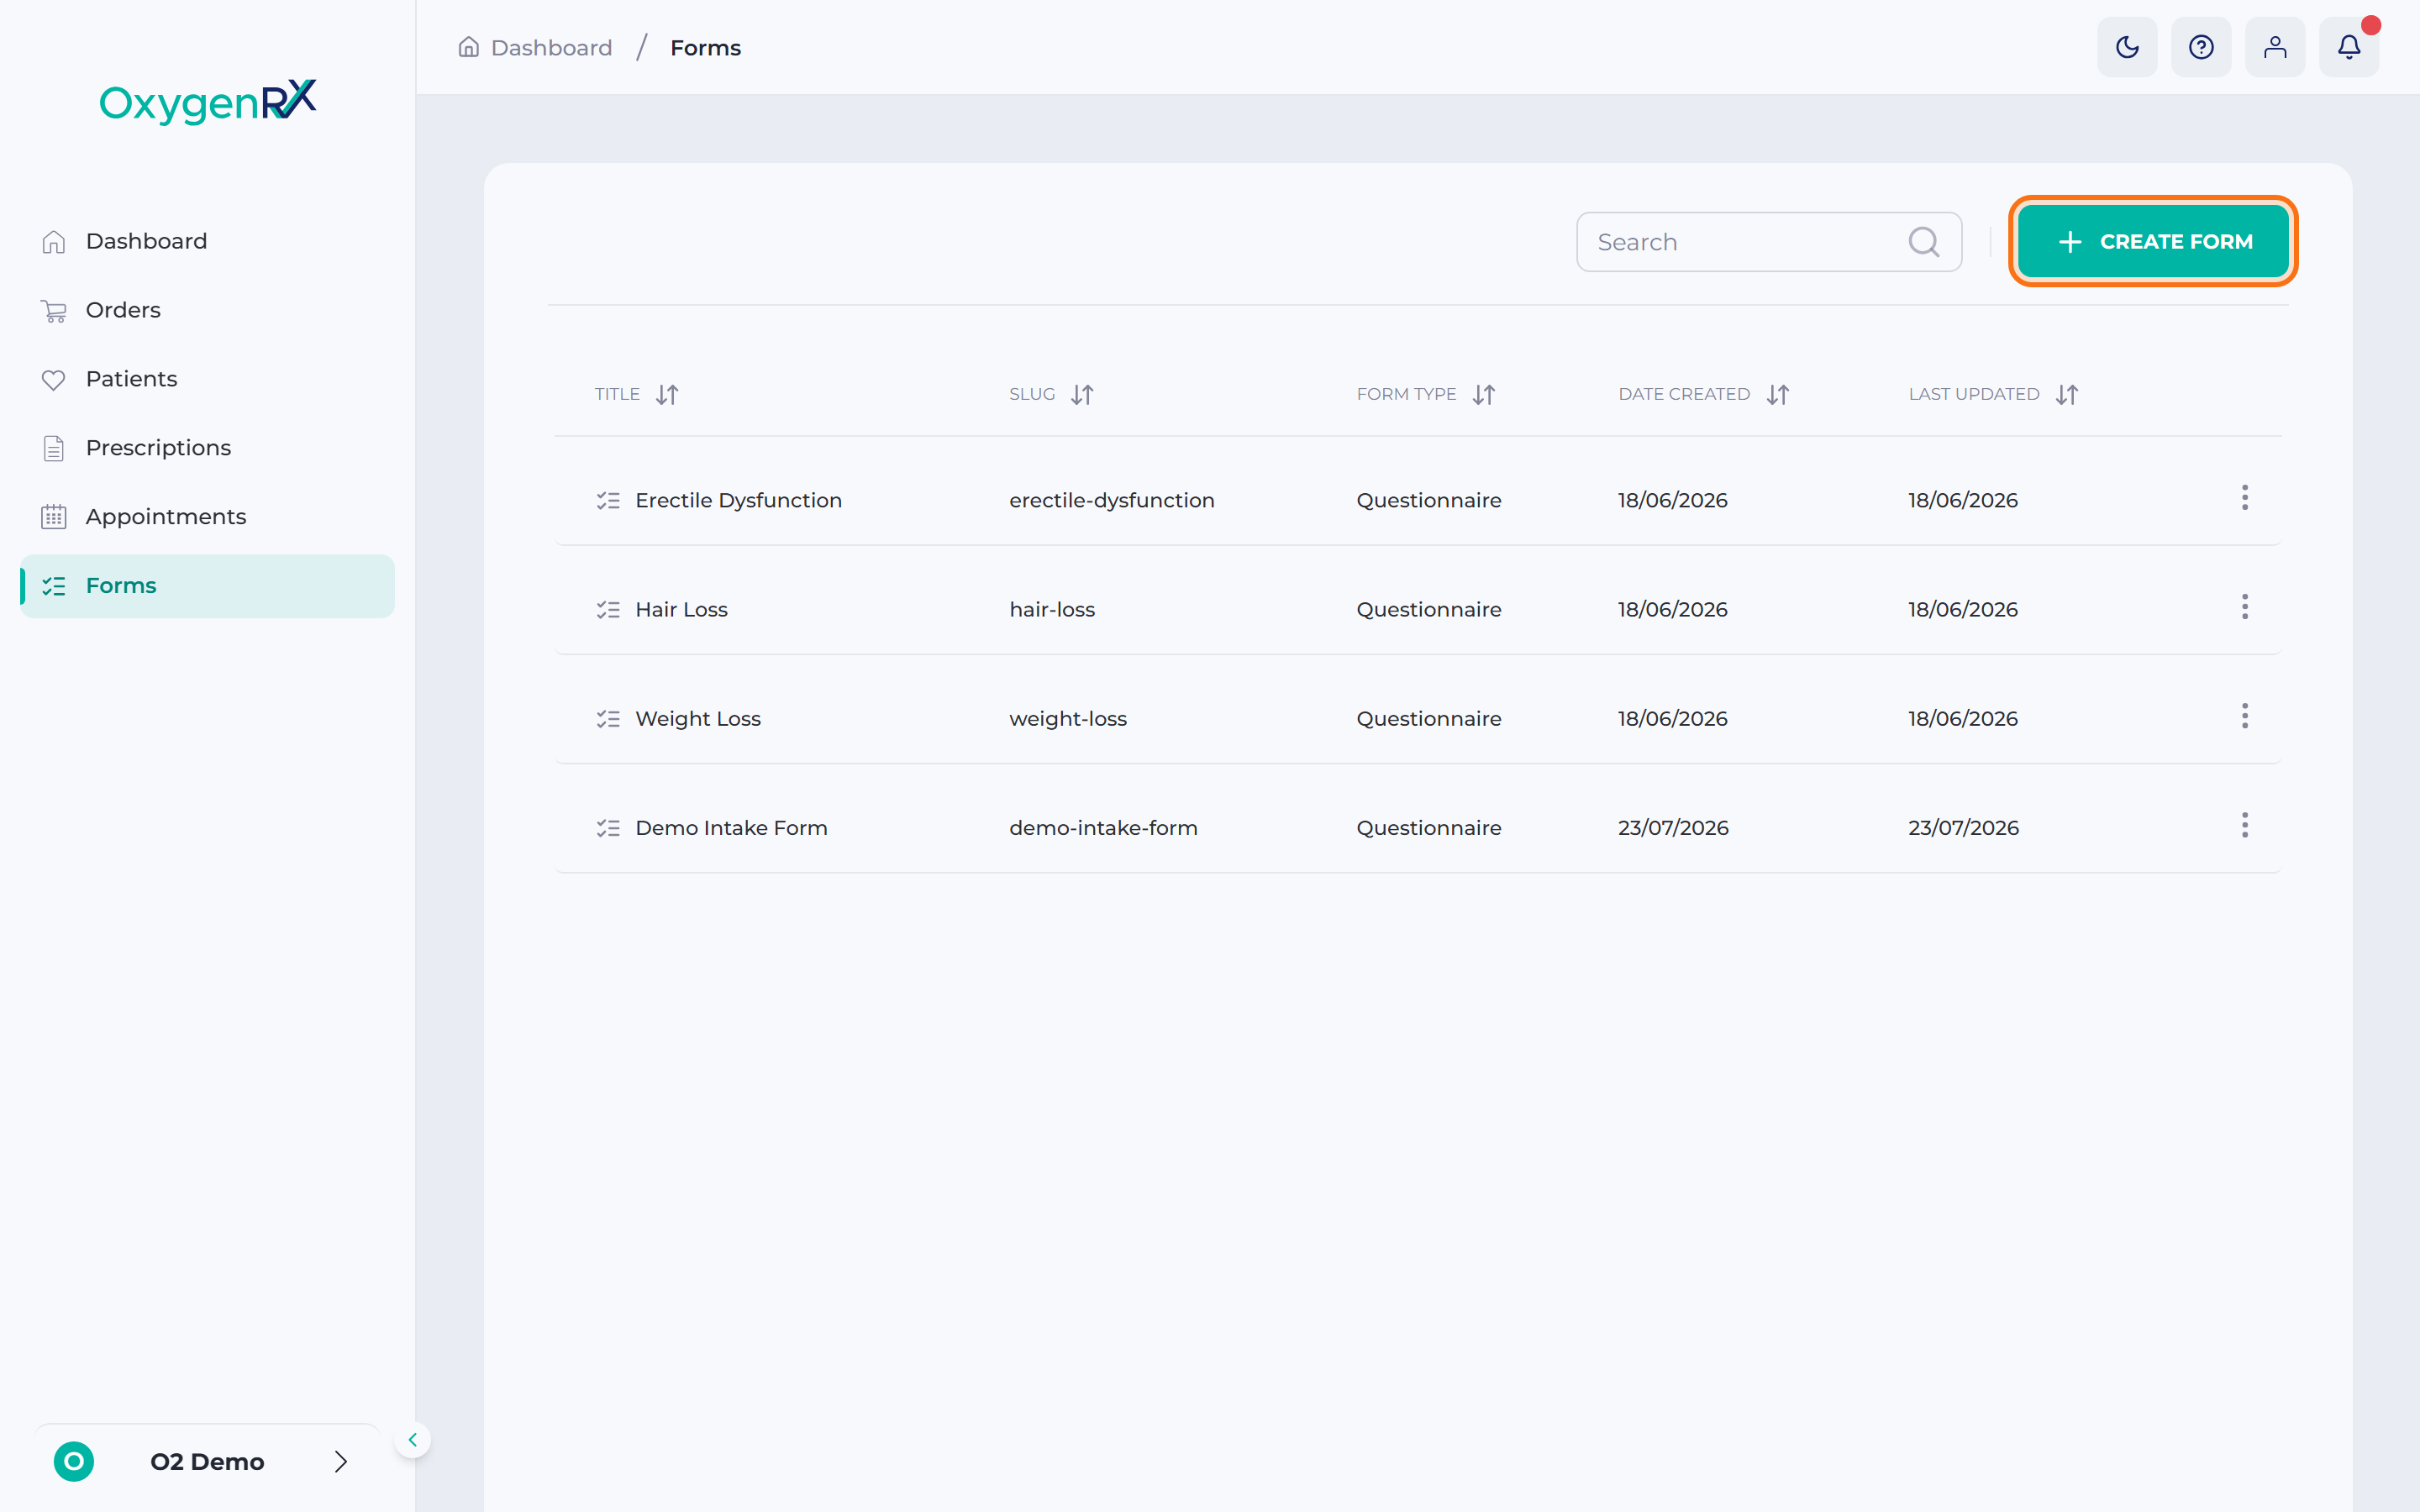Screen dimensions: 2420x1512
Task: Click the O2 Demo avatar icon
Action: [74, 1461]
